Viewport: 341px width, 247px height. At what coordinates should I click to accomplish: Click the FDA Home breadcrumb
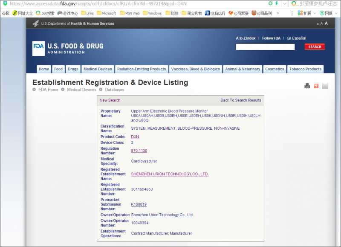(48, 90)
